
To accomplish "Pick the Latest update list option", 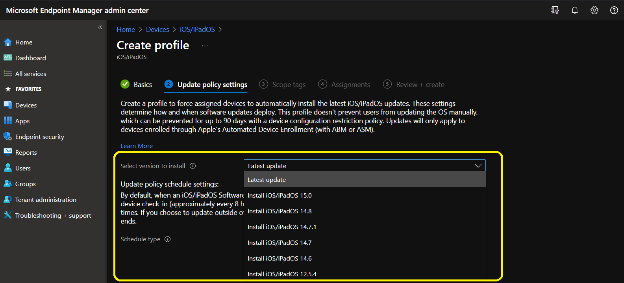I will 267,180.
